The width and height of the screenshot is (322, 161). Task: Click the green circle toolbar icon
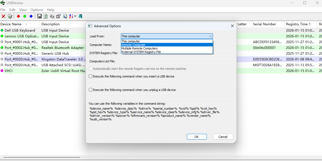25,16
